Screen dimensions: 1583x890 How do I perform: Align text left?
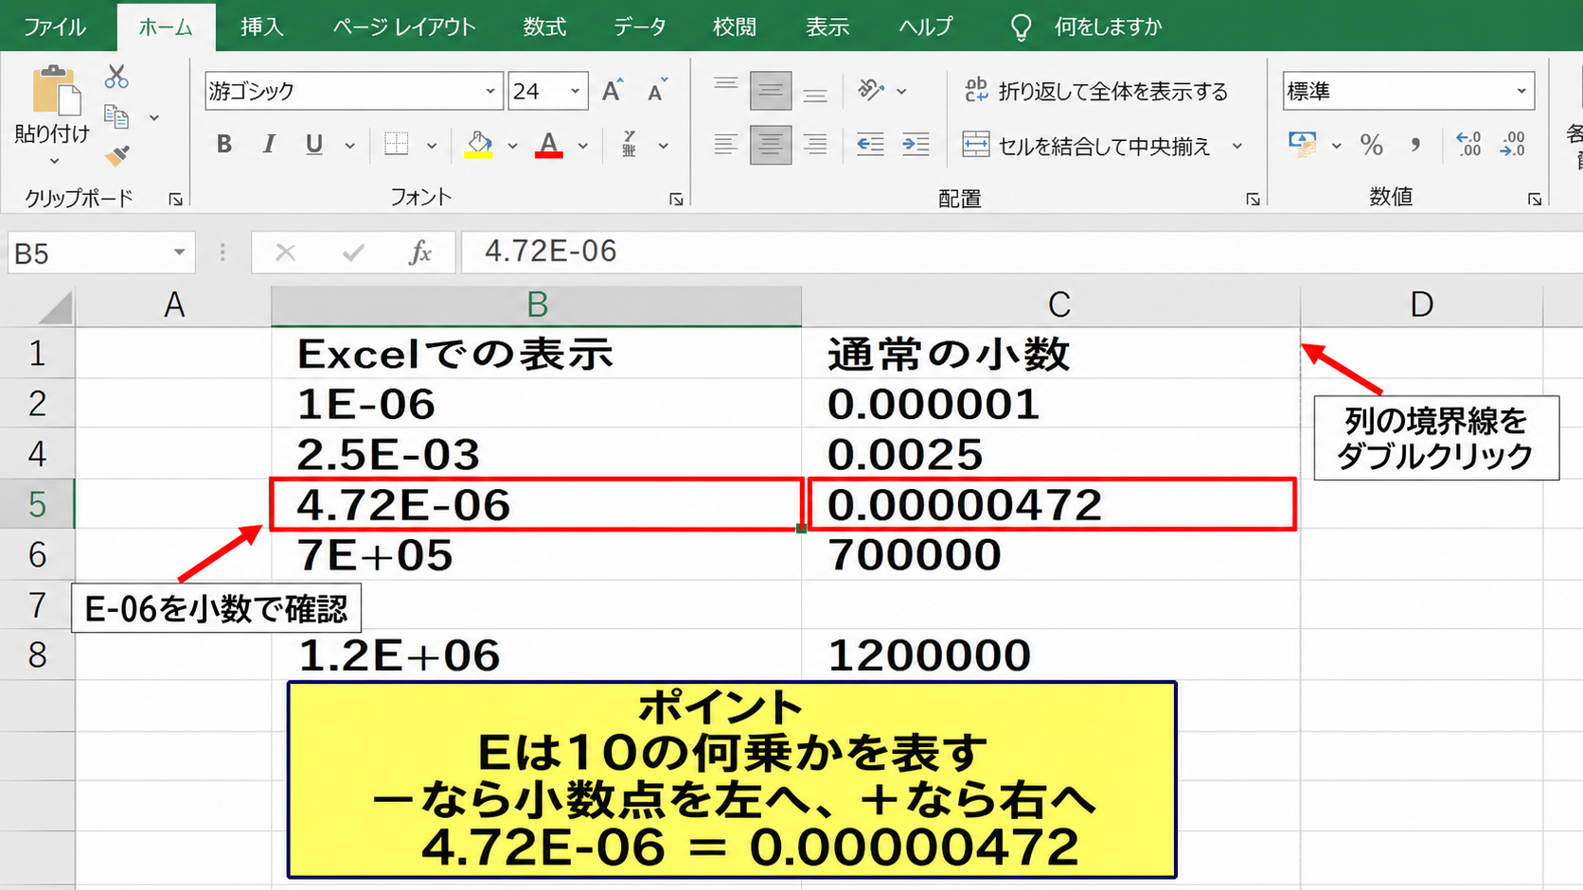(726, 145)
